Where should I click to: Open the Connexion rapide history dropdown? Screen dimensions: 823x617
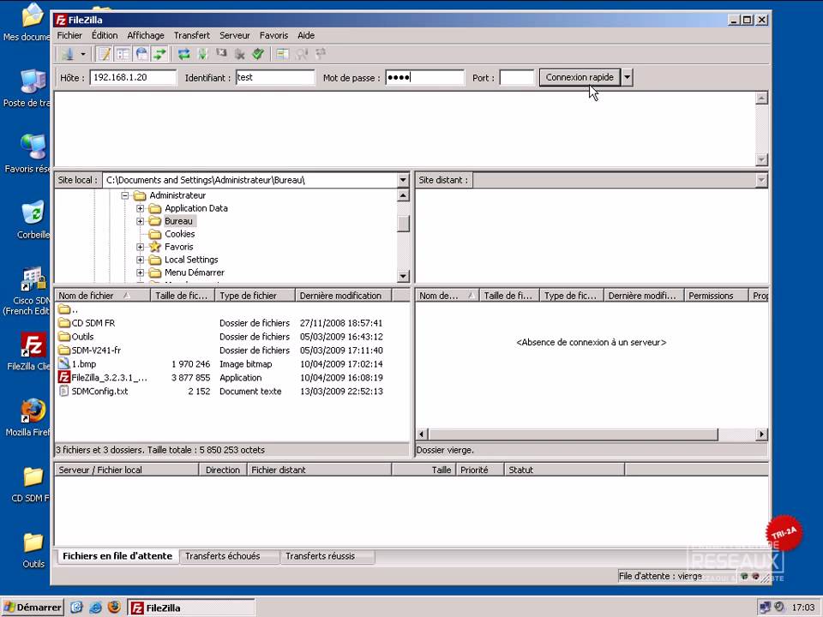627,78
